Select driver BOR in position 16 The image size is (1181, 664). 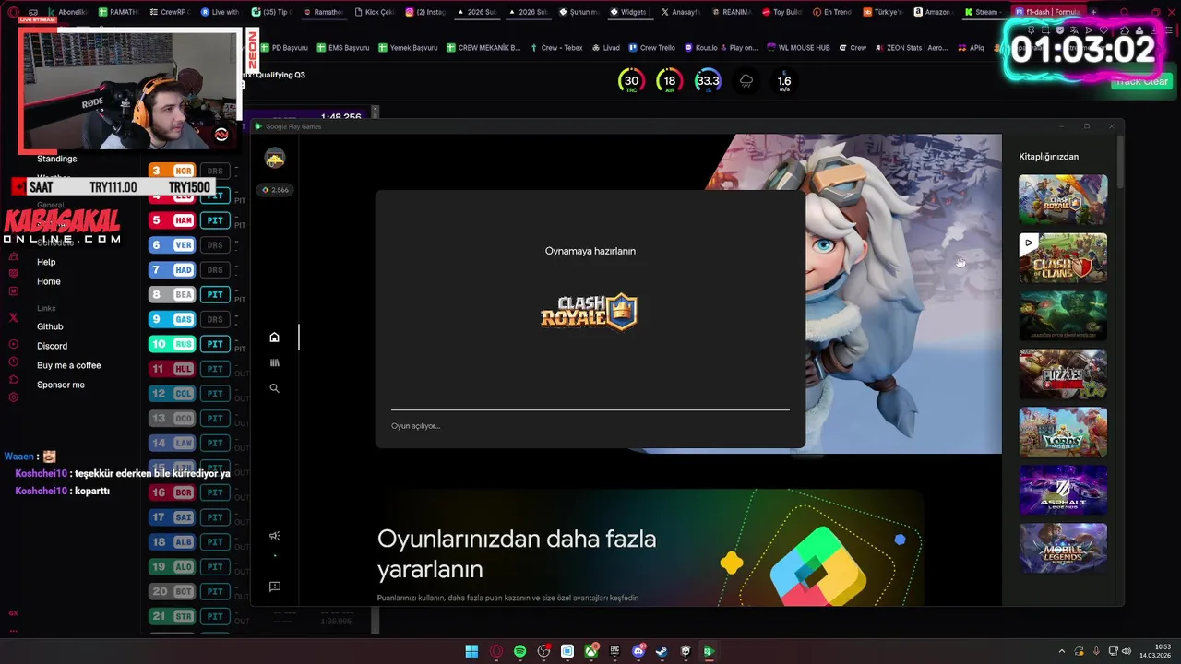coord(172,492)
